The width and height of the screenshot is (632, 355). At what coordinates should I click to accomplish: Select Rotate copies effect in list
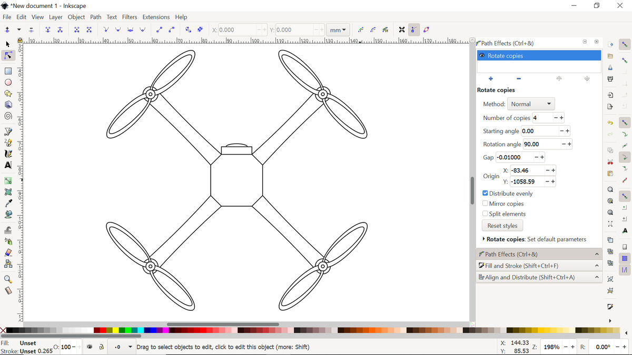pyautogui.click(x=539, y=56)
